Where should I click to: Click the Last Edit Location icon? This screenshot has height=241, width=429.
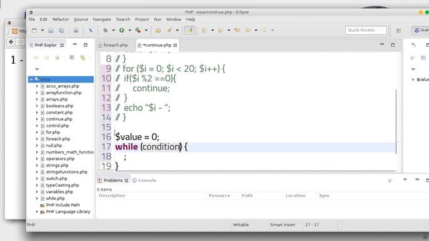(237, 30)
